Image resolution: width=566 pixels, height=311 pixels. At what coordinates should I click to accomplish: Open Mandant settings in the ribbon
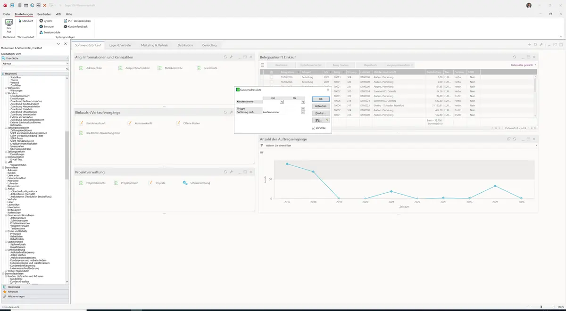tap(25, 21)
